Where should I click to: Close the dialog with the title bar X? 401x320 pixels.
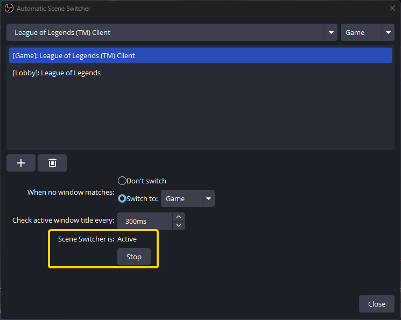point(392,9)
